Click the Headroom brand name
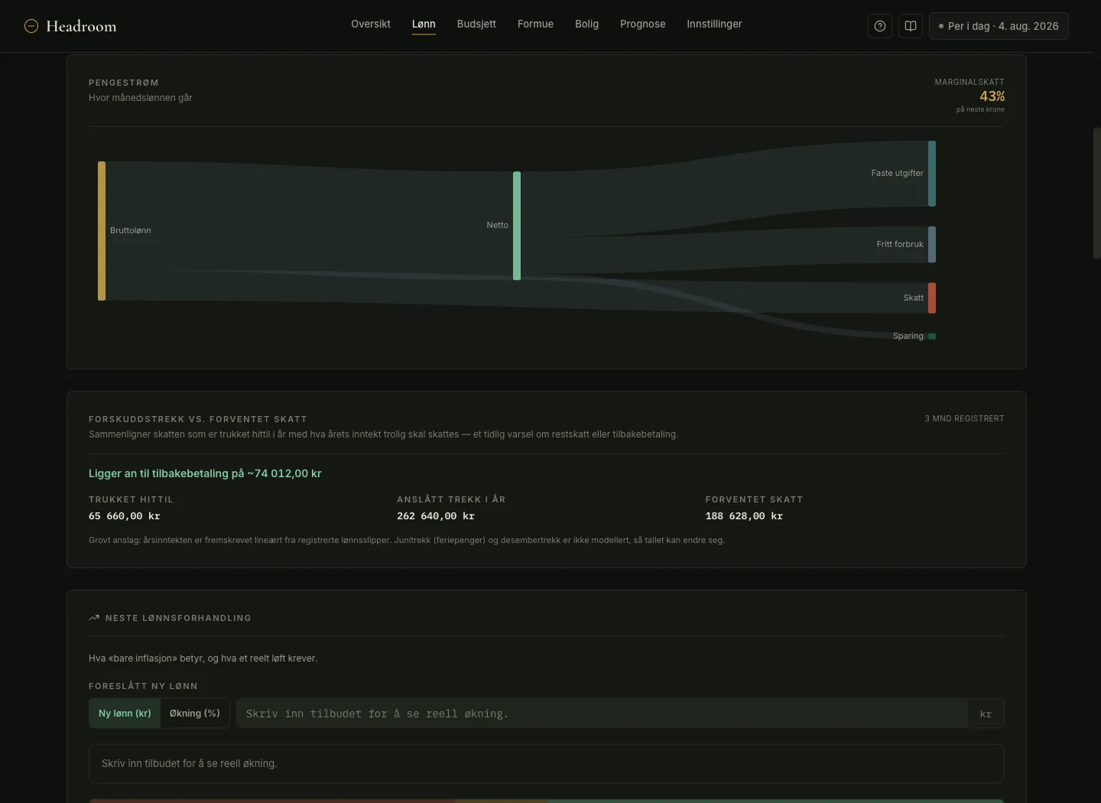Image resolution: width=1101 pixels, height=803 pixels. [x=81, y=26]
